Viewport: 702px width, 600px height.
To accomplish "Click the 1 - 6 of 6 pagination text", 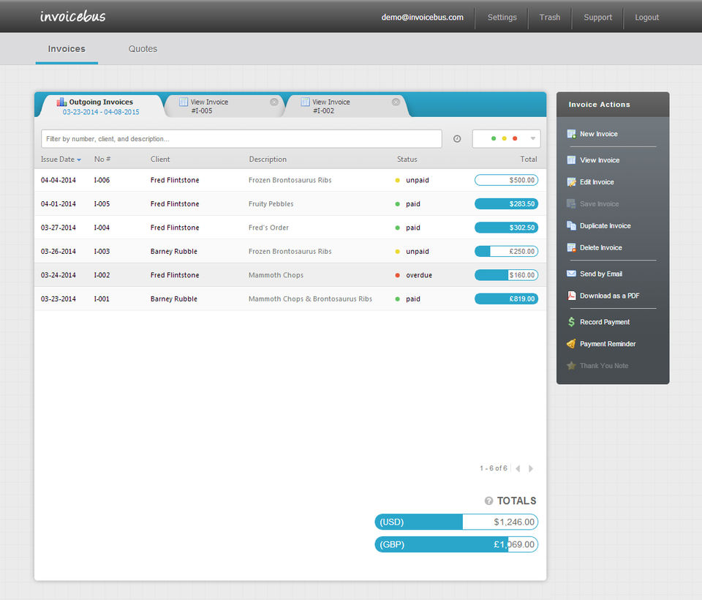I will click(494, 468).
